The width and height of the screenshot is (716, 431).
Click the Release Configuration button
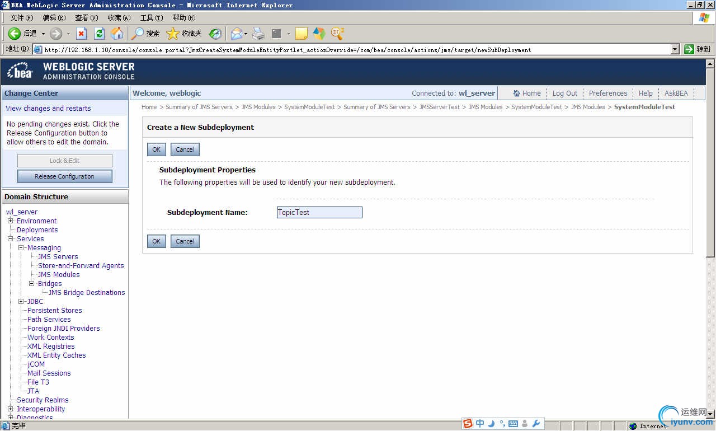coord(65,176)
